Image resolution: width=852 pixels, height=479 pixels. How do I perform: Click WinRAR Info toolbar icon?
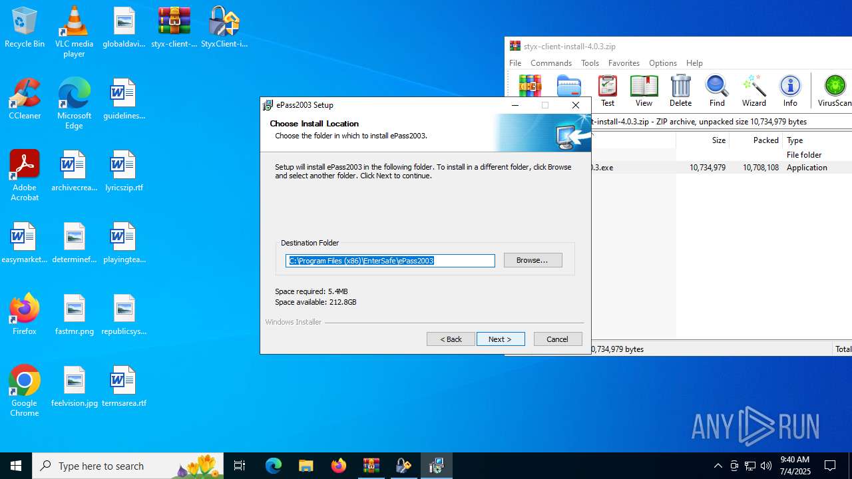[x=790, y=90]
